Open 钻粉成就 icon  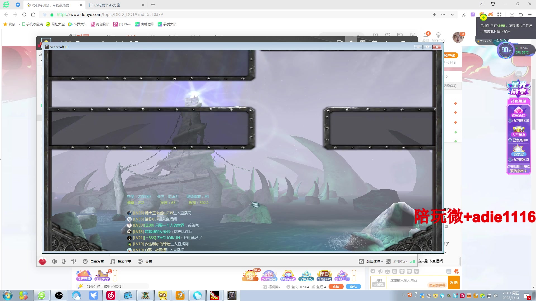(x=288, y=276)
